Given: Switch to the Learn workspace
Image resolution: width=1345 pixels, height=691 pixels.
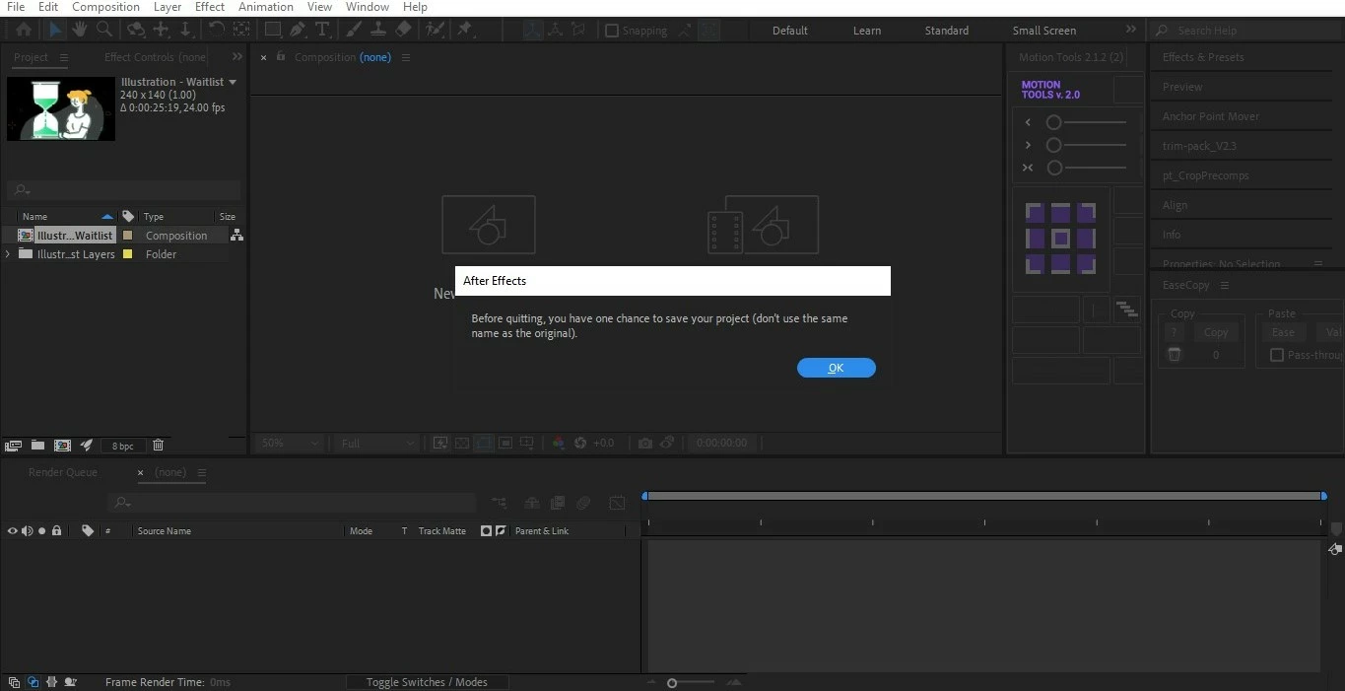Looking at the screenshot, I should pyautogui.click(x=867, y=31).
